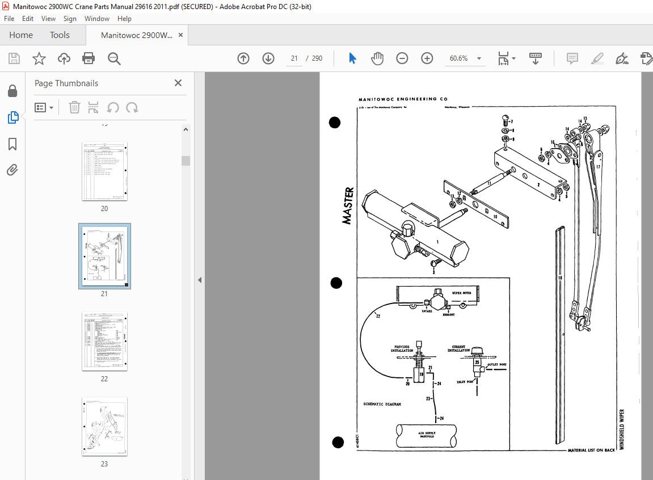Open the View menu
This screenshot has height=480, width=653.
[48, 19]
